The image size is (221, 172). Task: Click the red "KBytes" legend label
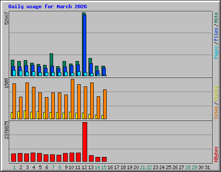tap(216, 154)
